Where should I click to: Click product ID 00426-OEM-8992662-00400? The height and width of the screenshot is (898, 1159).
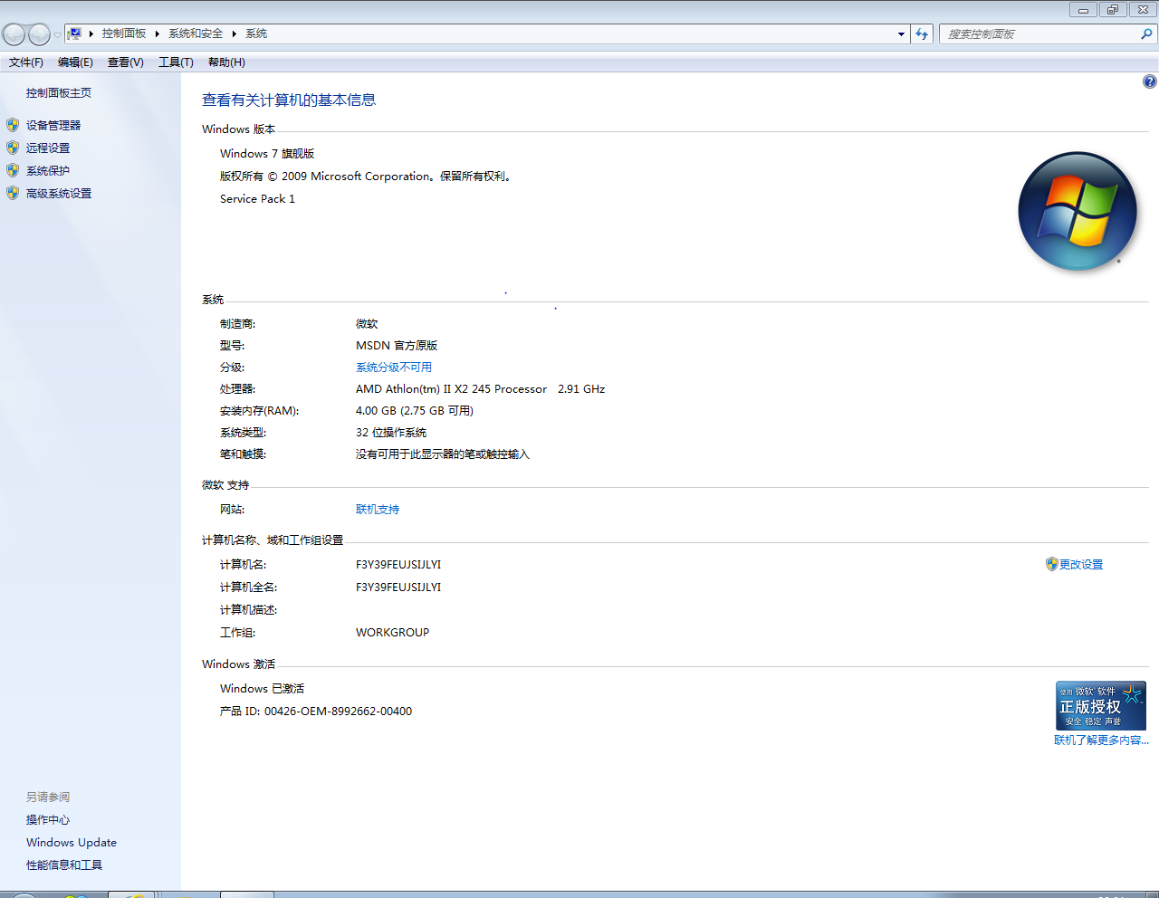pos(316,712)
